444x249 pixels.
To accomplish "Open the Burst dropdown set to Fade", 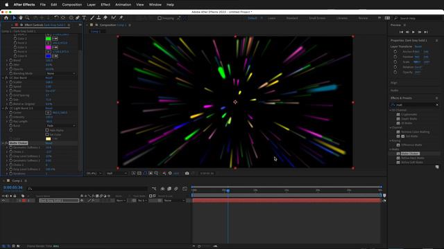I will (61, 126).
